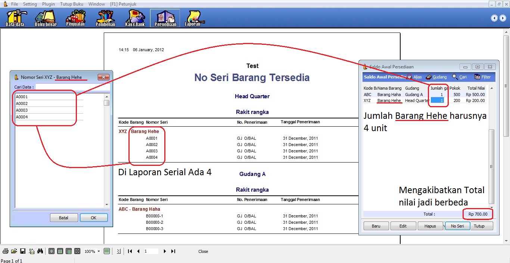Click the binoculars find icon

coord(40,251)
